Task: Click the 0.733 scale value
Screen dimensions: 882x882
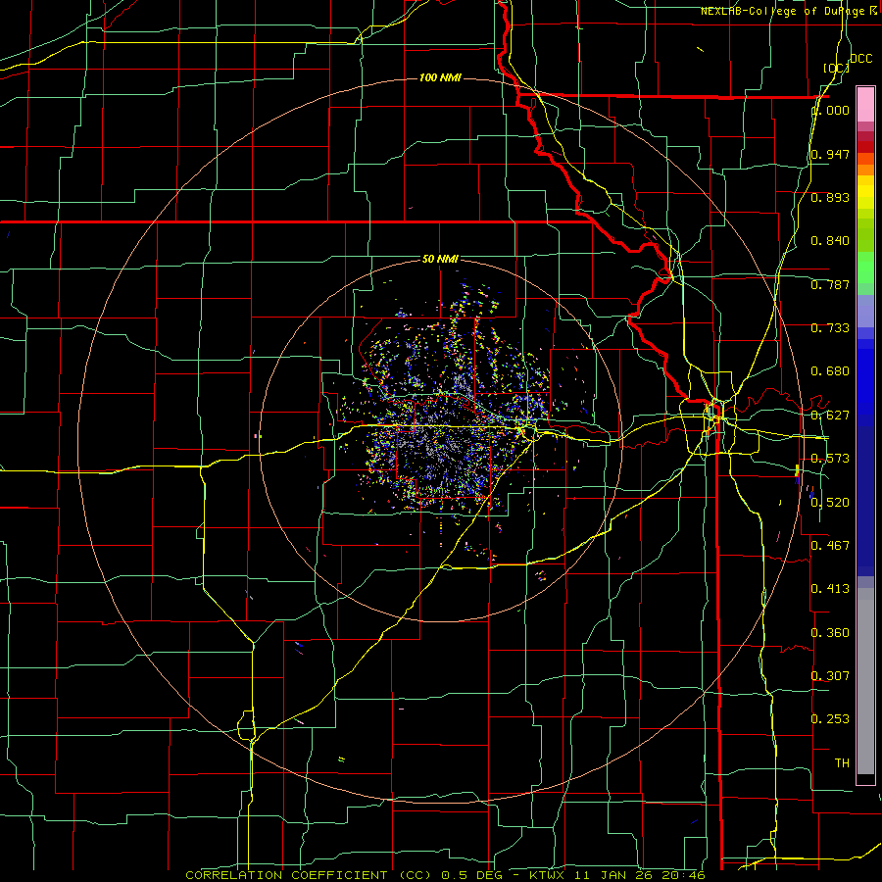Action: [x=830, y=328]
